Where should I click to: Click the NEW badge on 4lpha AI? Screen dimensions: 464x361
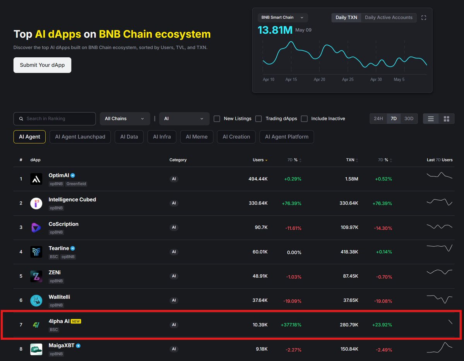click(76, 321)
